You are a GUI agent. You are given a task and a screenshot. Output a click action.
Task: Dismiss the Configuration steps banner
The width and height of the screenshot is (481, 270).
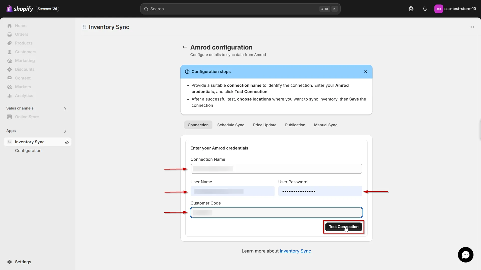(366, 71)
